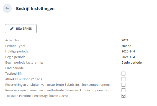Click the Bedrijf Instellingen page title

tap(35, 9)
